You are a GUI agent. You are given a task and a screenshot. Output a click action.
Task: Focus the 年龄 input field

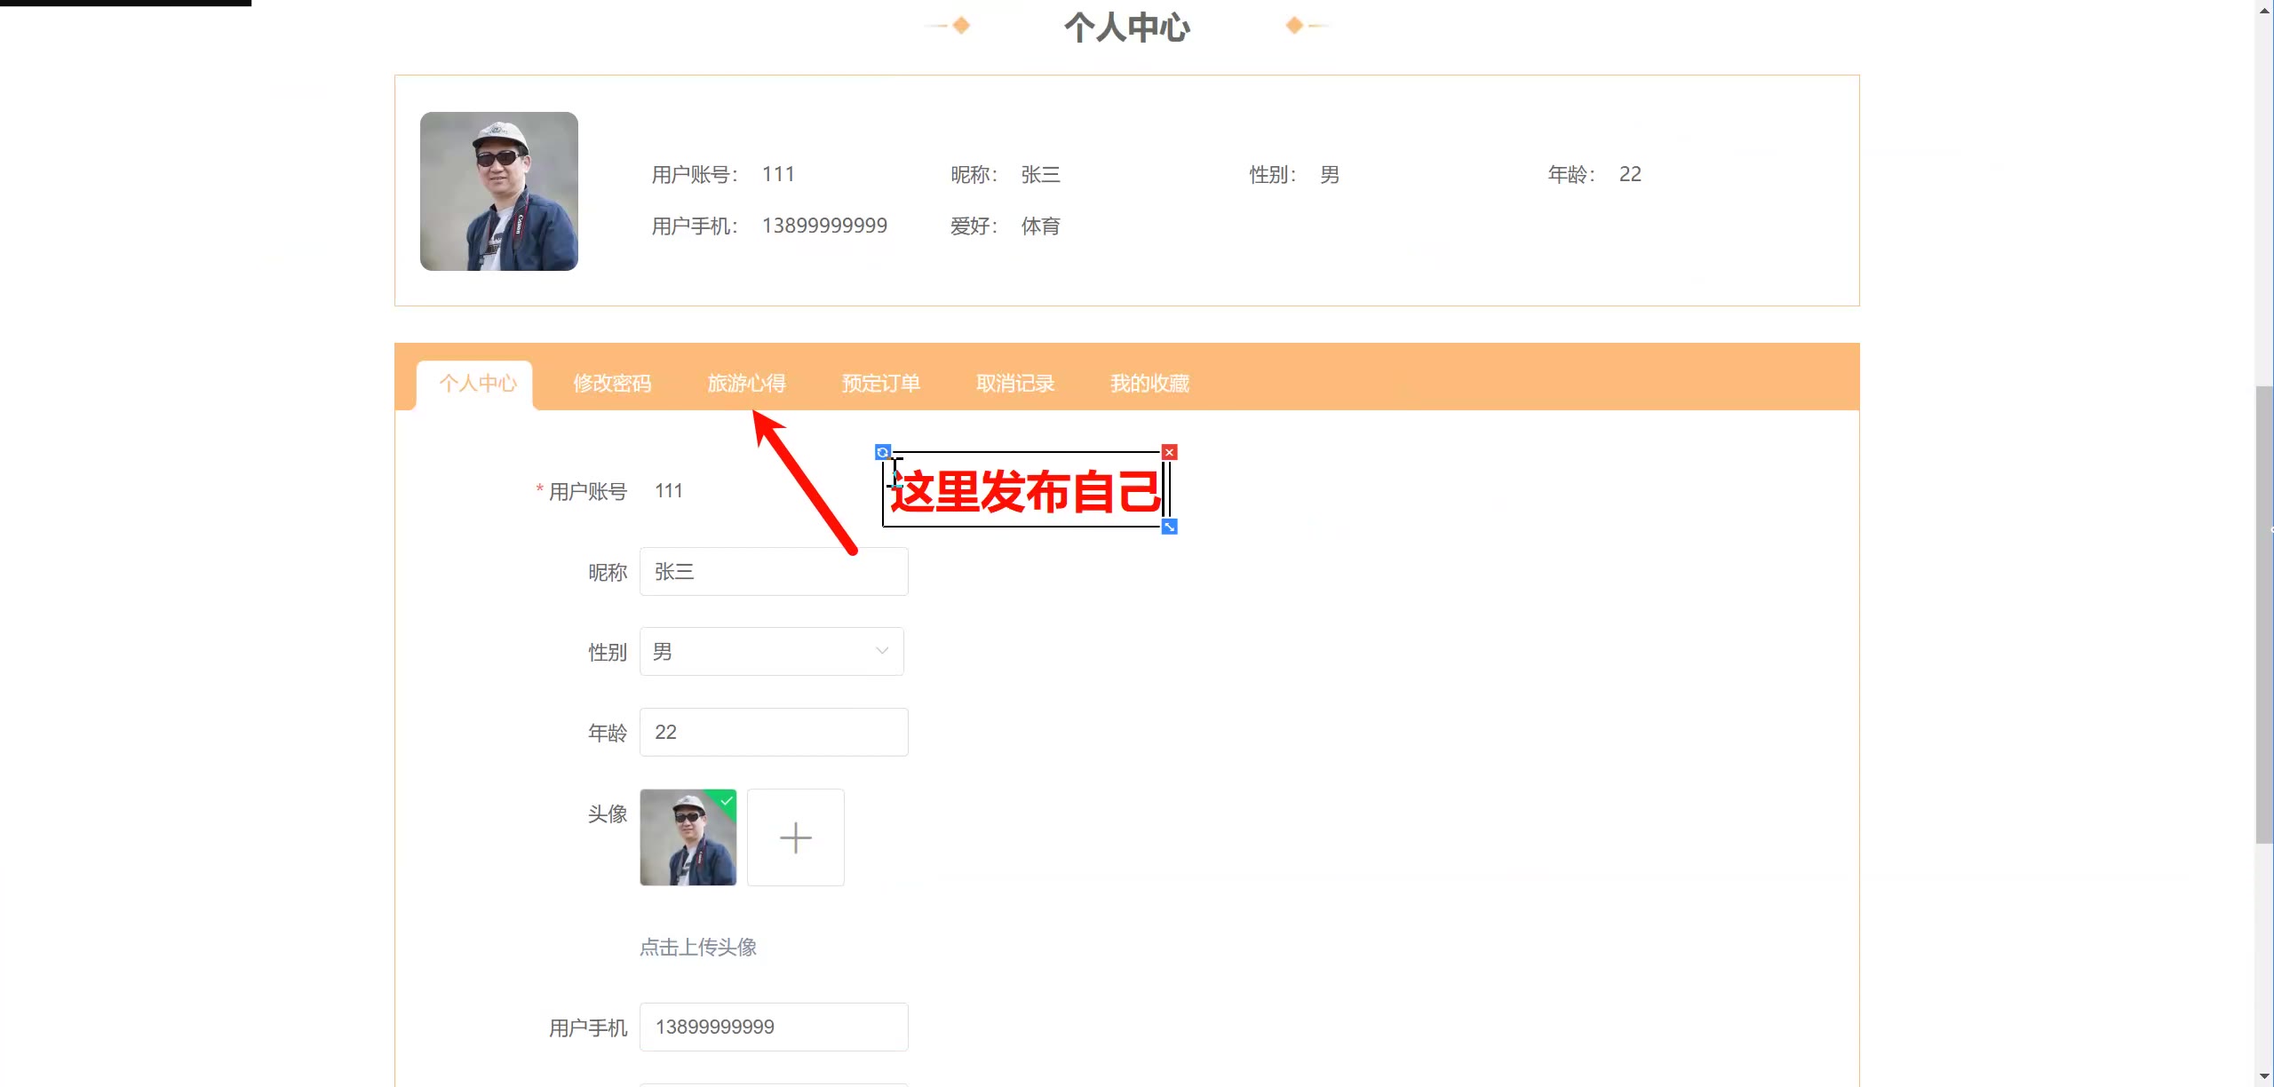773,732
